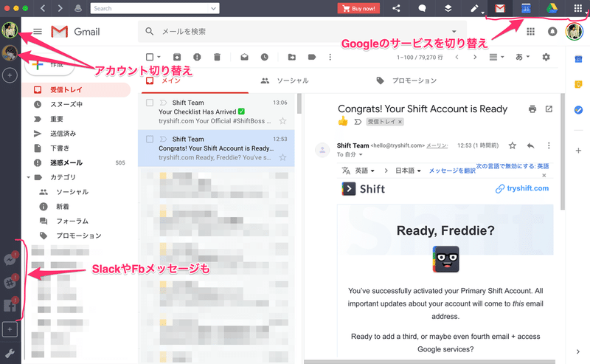Open the select-all dropdown arrow
Viewport: 590px width, 364px height.
(x=159, y=57)
